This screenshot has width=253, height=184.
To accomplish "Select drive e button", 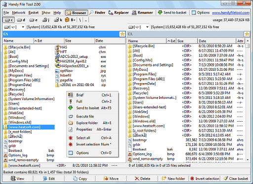I will click(33, 20).
